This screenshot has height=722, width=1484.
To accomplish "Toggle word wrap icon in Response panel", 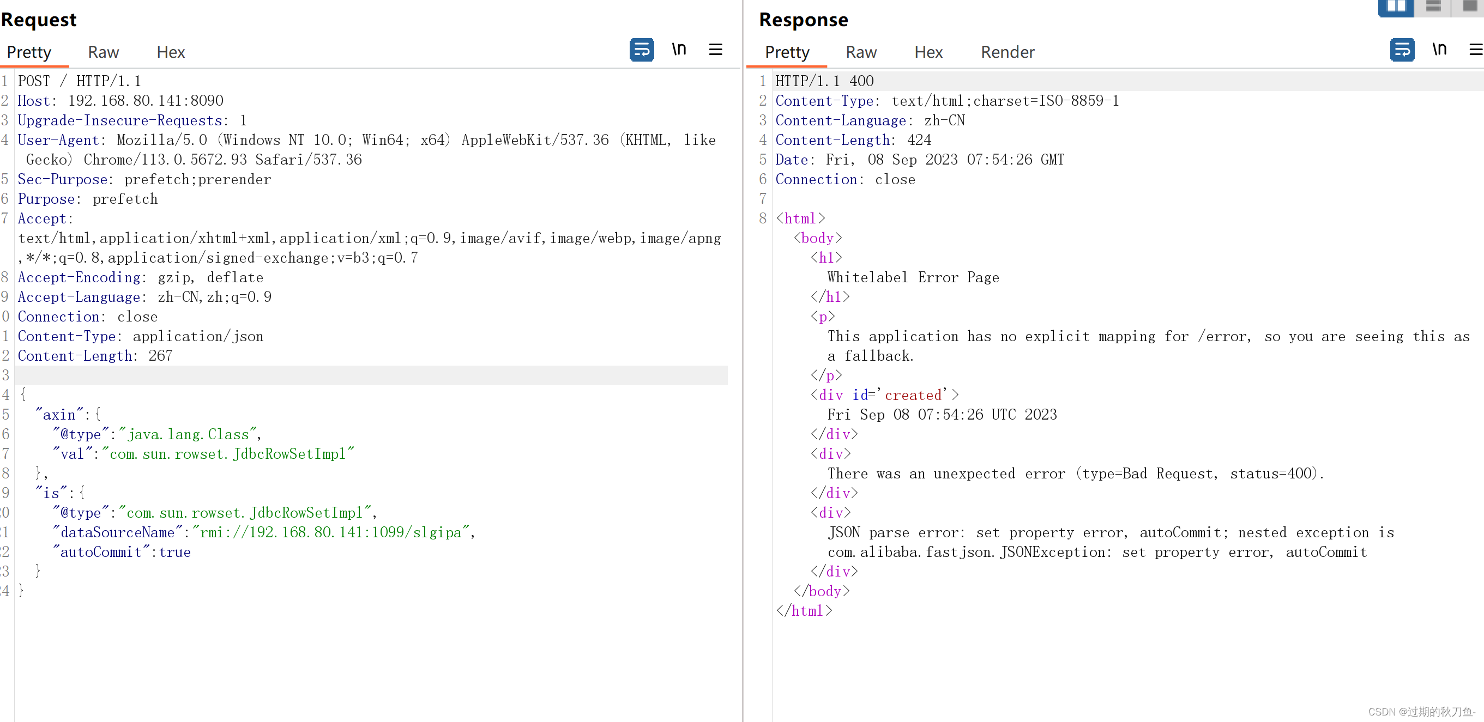I will [x=1402, y=50].
